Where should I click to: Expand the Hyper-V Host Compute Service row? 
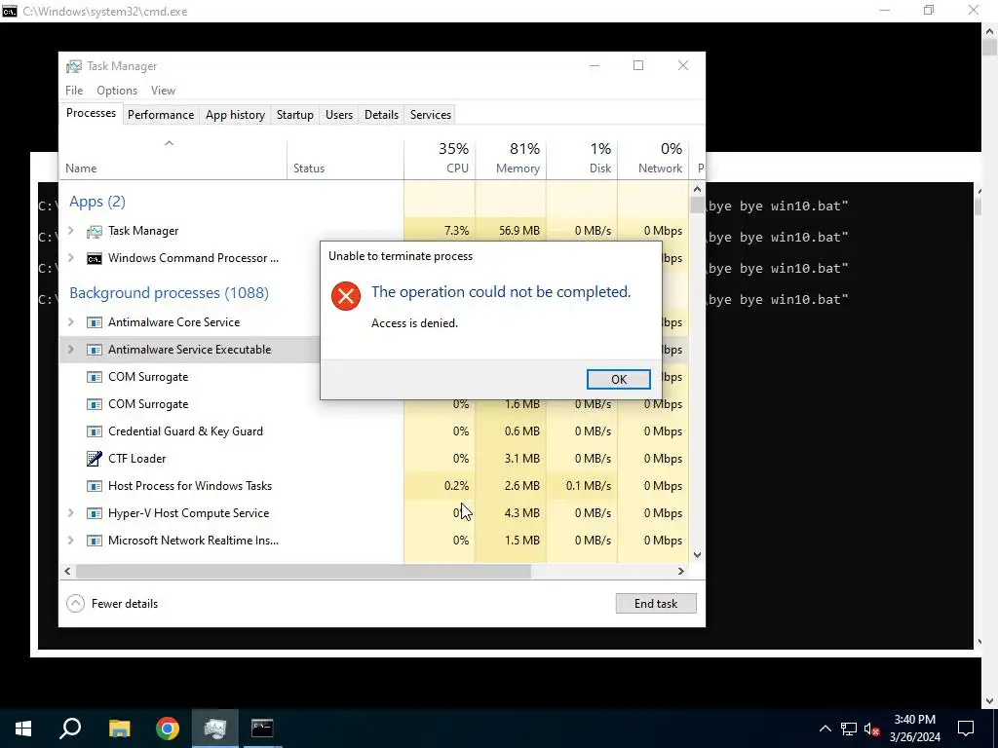coord(70,513)
